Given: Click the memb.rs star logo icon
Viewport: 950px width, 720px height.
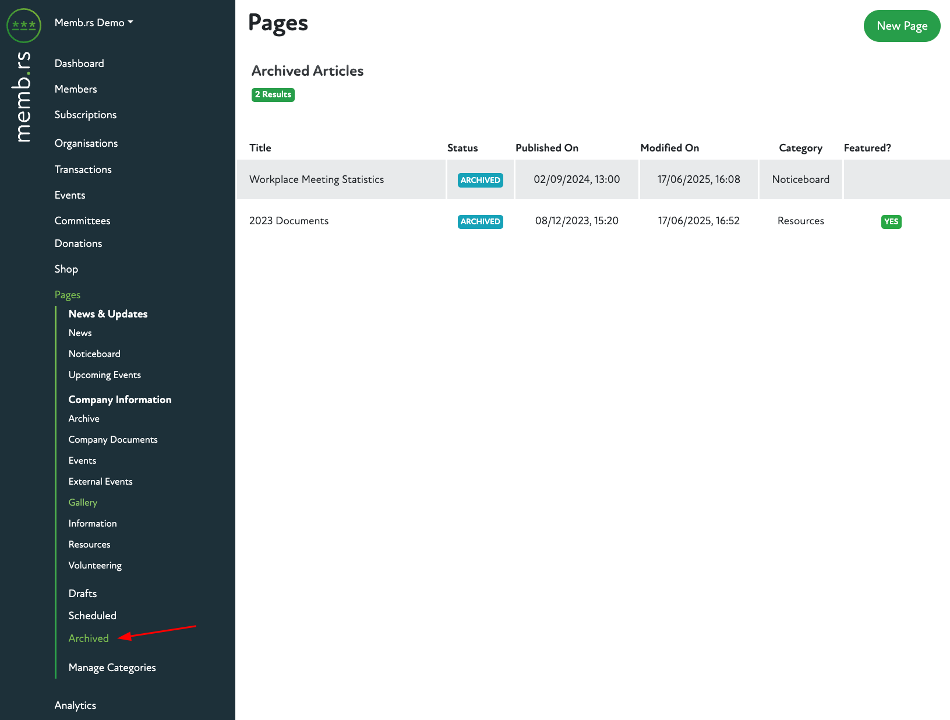Looking at the screenshot, I should (x=24, y=25).
